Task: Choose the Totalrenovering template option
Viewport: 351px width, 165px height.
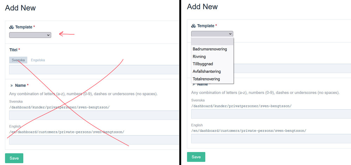Action: [x=206, y=79]
